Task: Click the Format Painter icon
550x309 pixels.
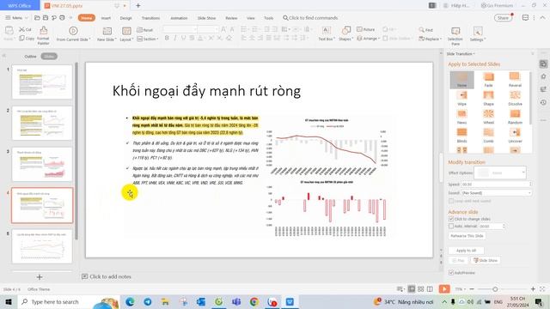Action: coord(43,35)
